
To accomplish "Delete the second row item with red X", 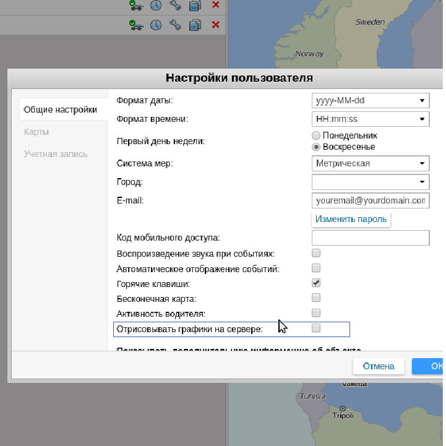I will click(x=215, y=25).
